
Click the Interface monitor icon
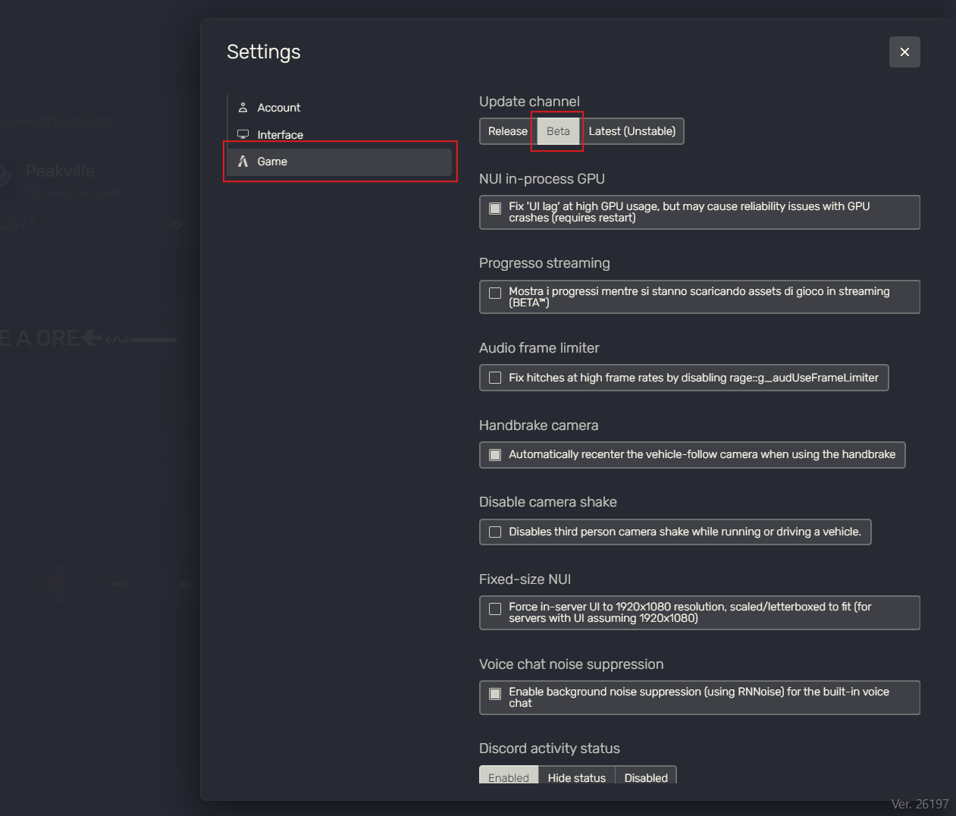pyautogui.click(x=243, y=133)
